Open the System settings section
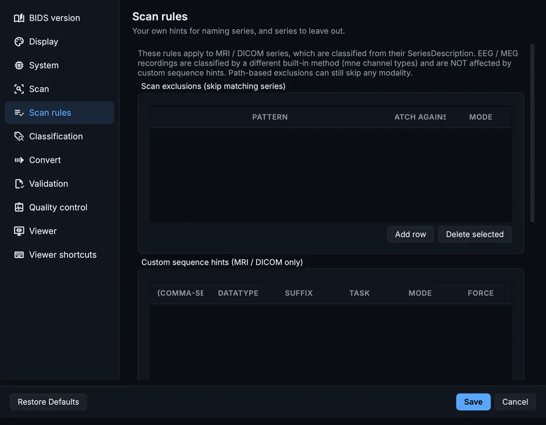This screenshot has height=425, width=546. [59, 65]
